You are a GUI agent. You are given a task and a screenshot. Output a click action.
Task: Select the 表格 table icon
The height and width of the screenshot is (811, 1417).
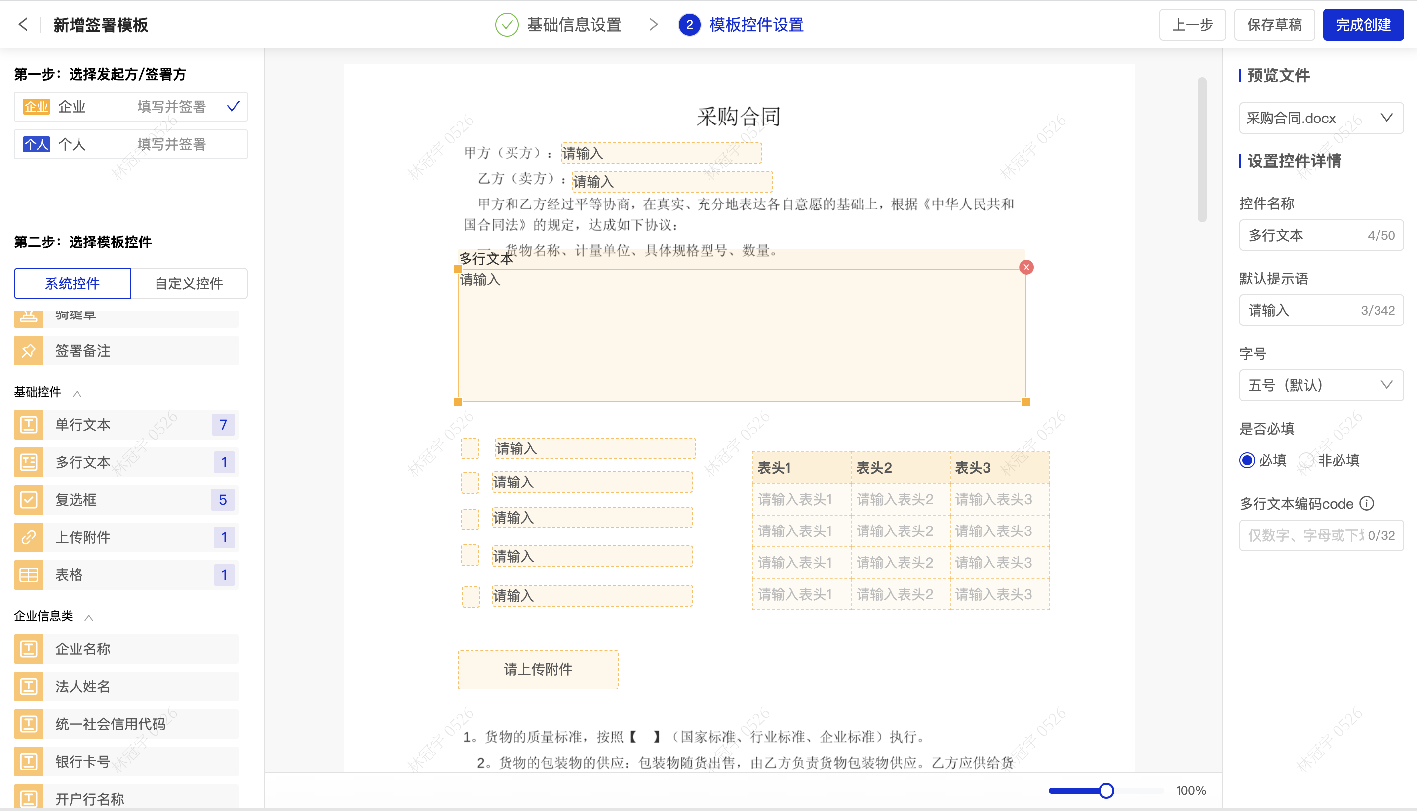pos(29,575)
